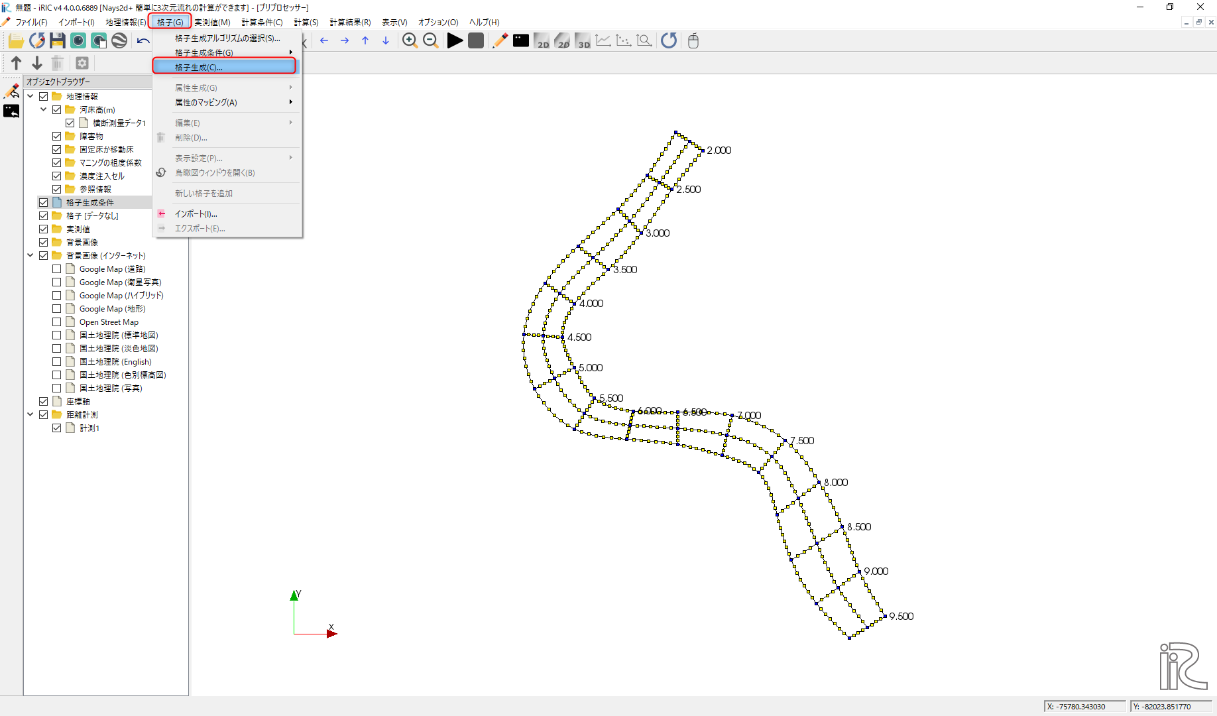1217x716 pixels.
Task: Open the 地理情報(E) menu
Action: click(x=125, y=22)
